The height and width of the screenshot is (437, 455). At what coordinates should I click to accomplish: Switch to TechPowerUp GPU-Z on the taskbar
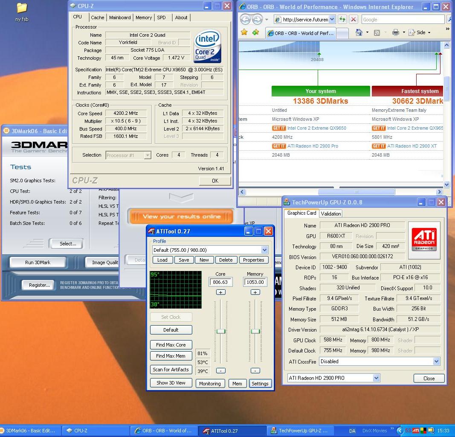click(x=300, y=431)
